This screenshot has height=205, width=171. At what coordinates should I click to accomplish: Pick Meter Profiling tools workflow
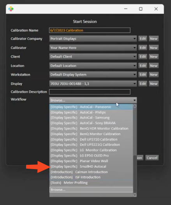point(91,183)
